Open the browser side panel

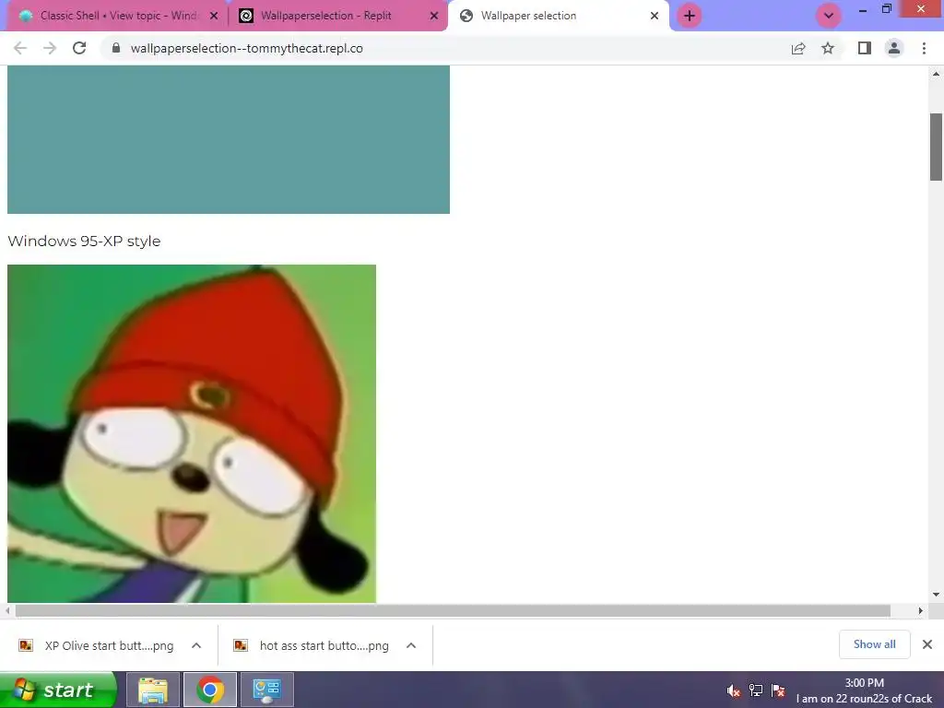[865, 48]
